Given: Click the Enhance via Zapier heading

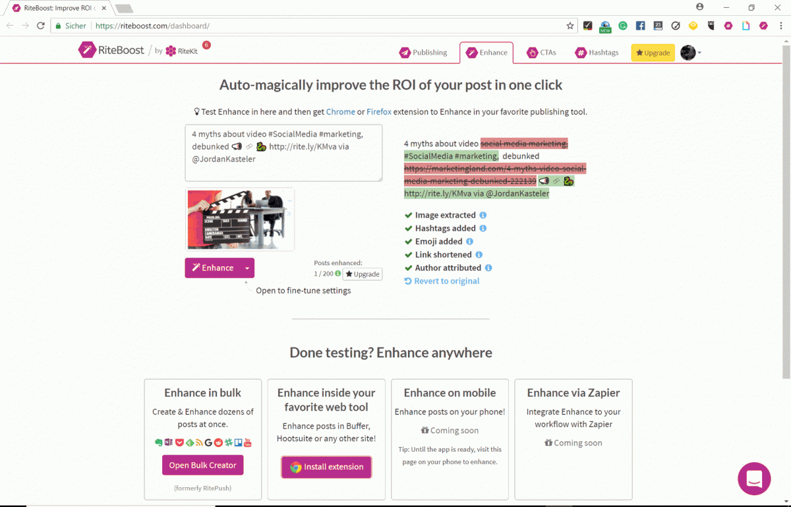Looking at the screenshot, I should pyautogui.click(x=573, y=393).
